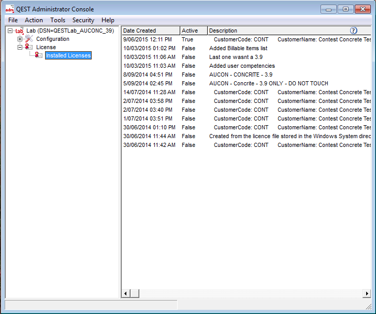Select the 'DO NOT TOUCH' license row
The image size is (376, 314).
268,83
